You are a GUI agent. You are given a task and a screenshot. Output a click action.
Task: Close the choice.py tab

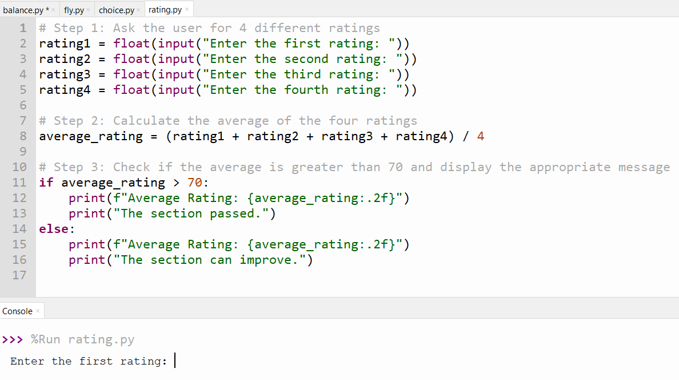tap(138, 10)
